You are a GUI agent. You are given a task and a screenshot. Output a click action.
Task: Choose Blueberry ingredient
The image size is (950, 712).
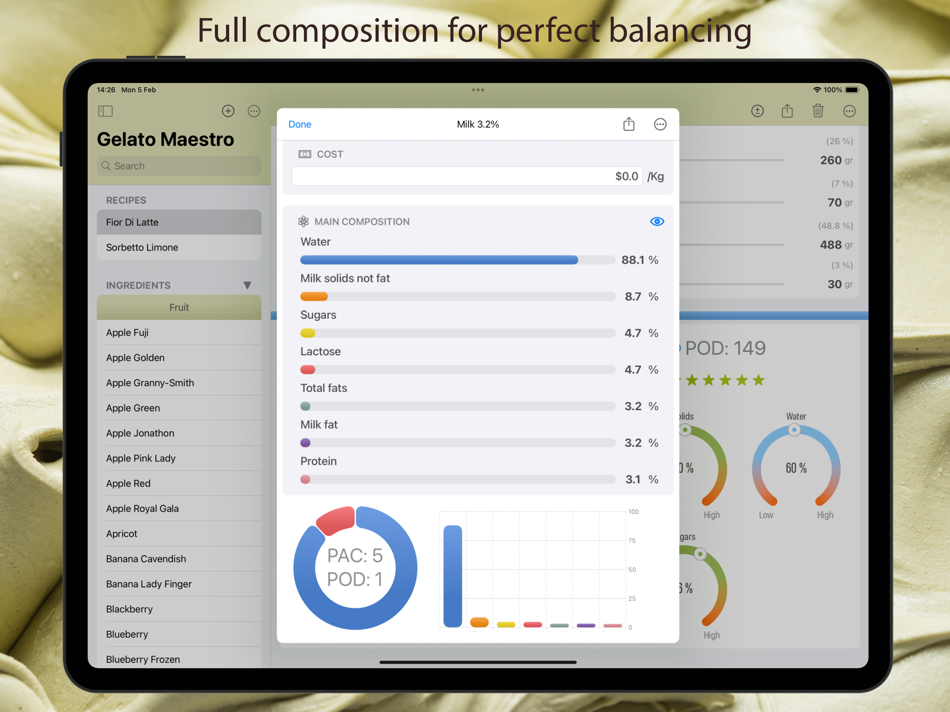(x=179, y=634)
